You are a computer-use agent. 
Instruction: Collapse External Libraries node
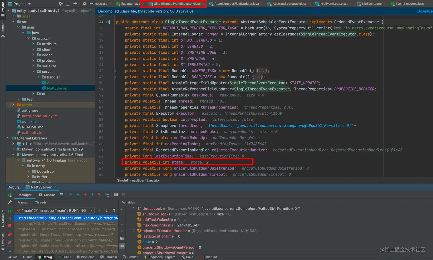point(8,138)
